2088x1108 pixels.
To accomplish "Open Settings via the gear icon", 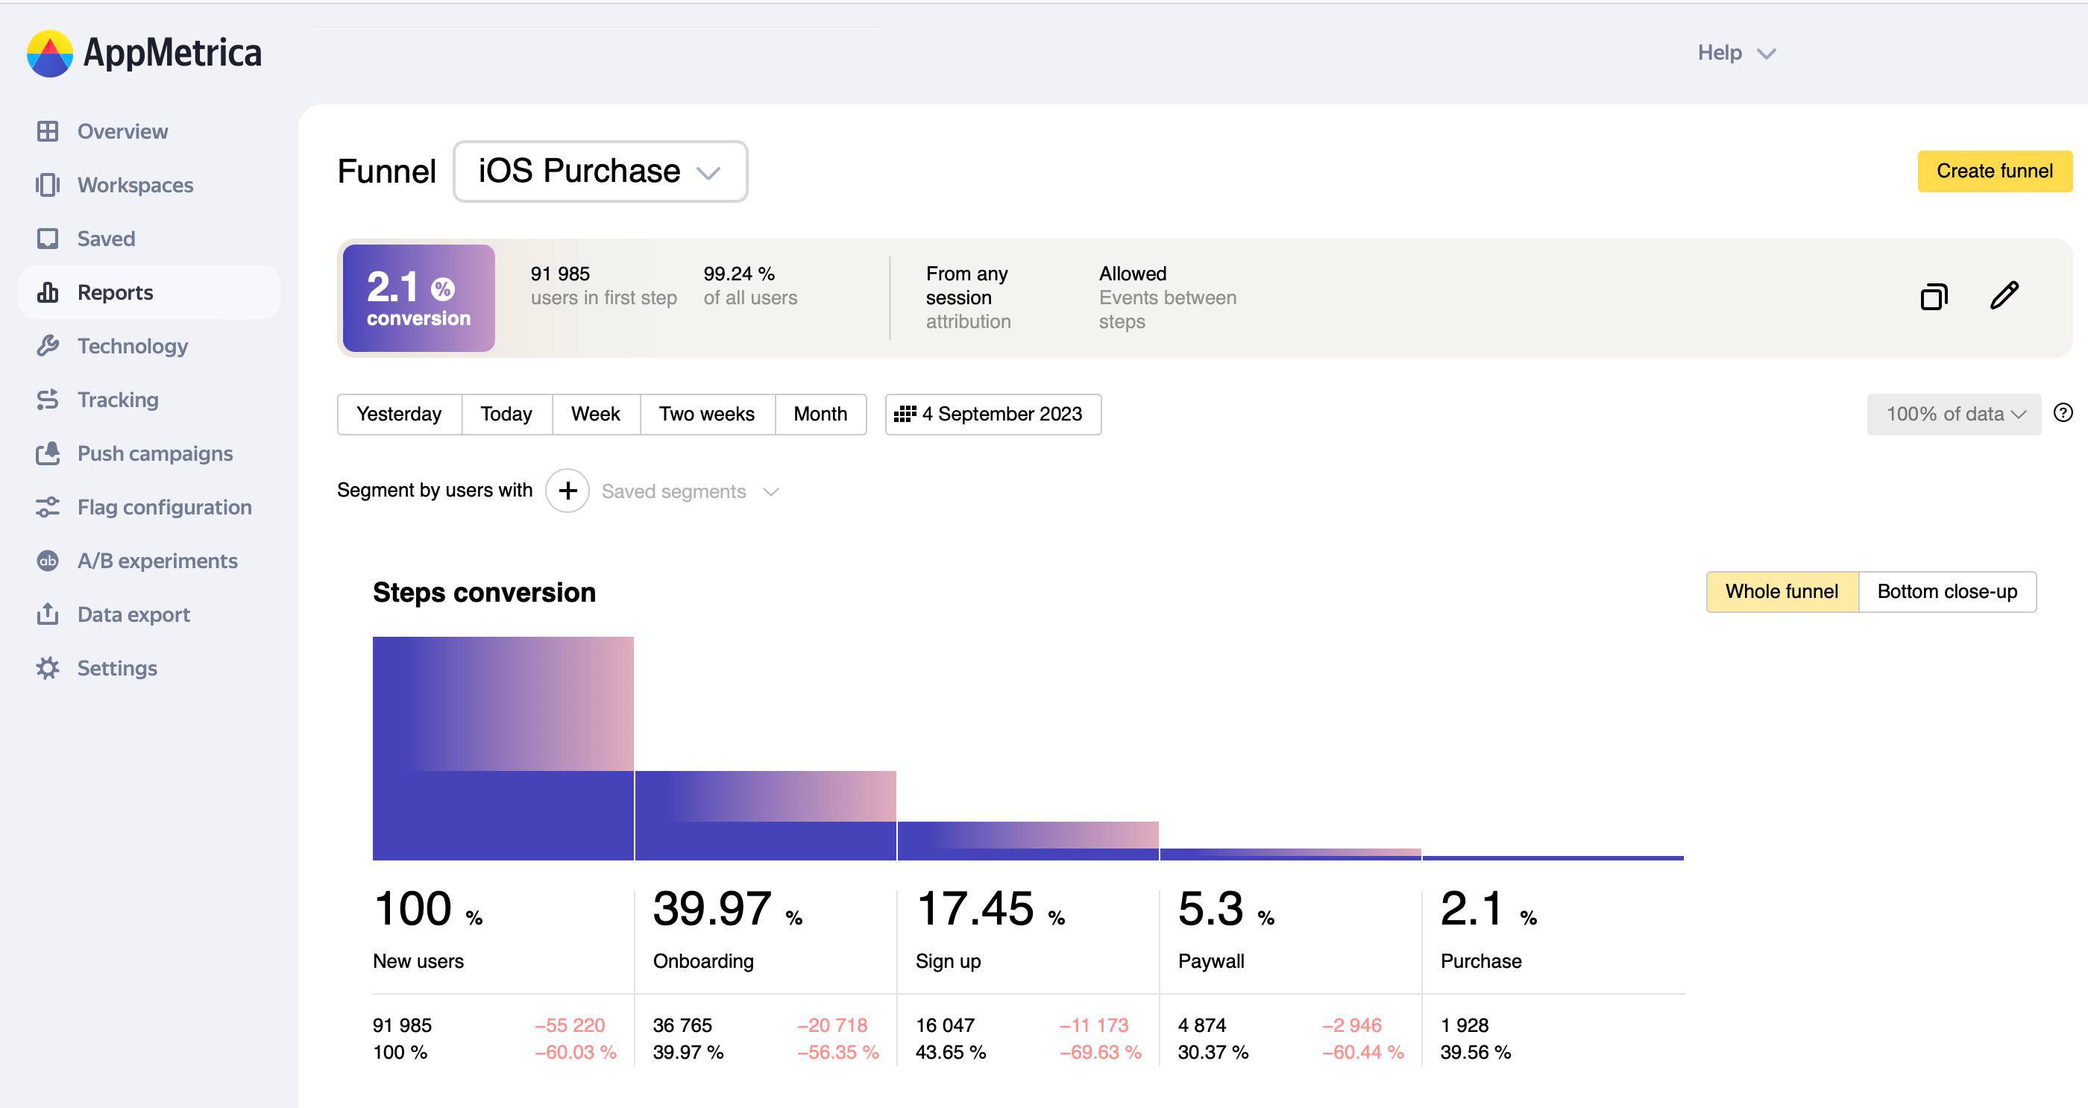I will point(48,668).
